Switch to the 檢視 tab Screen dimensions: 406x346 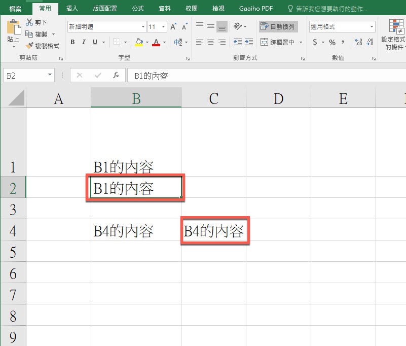[218, 9]
